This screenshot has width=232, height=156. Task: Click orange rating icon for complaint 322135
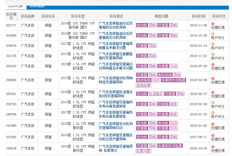[213, 54]
